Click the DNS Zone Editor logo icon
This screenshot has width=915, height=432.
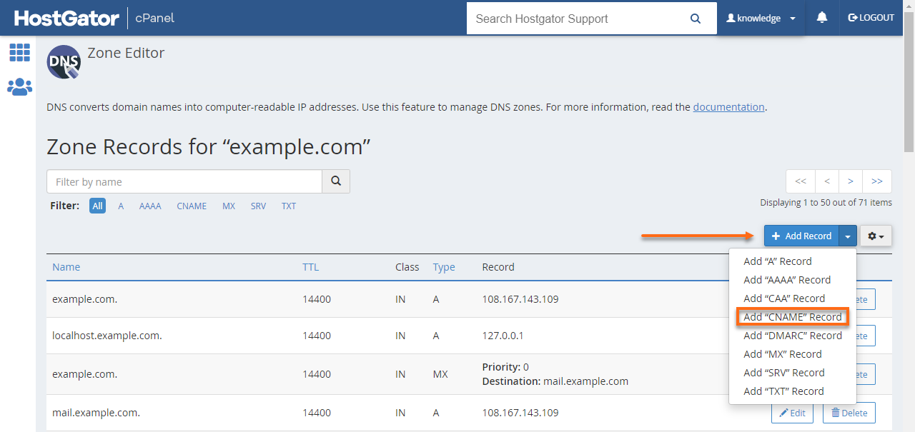tap(64, 62)
